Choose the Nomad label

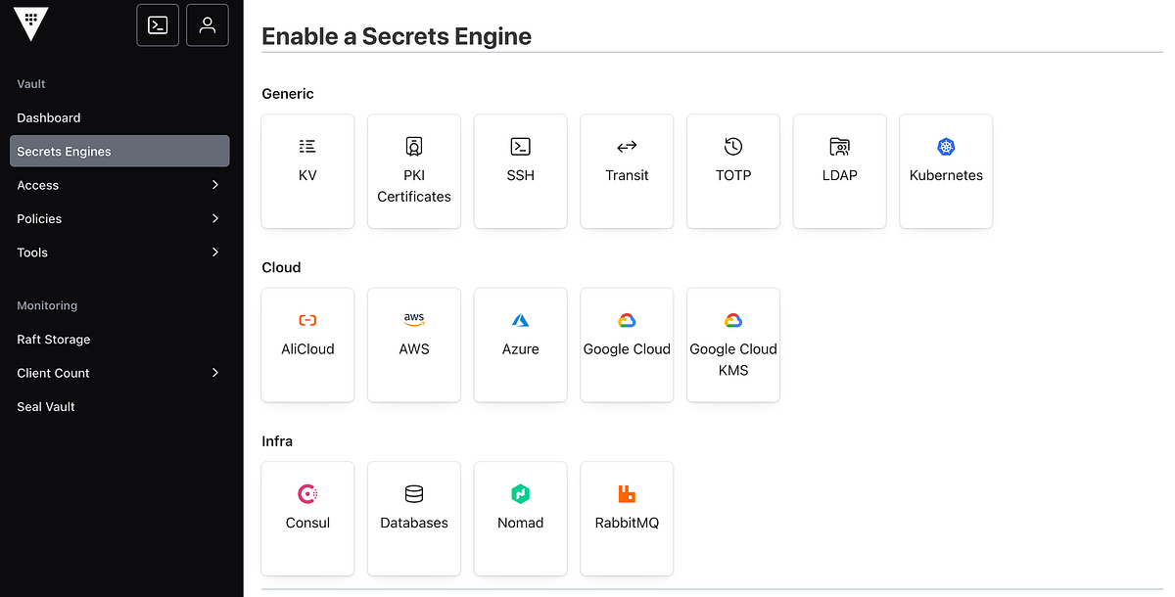521,523
